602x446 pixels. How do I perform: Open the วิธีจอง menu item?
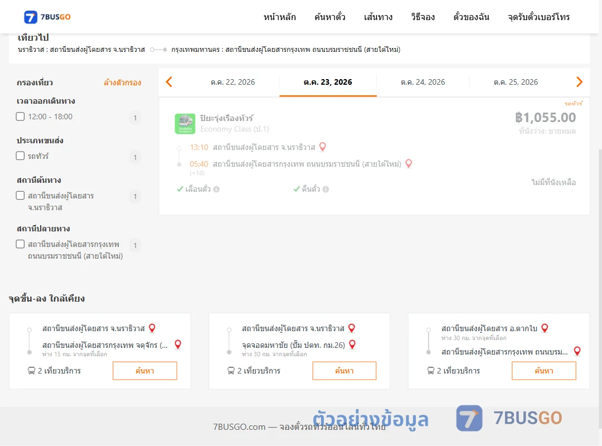point(423,17)
